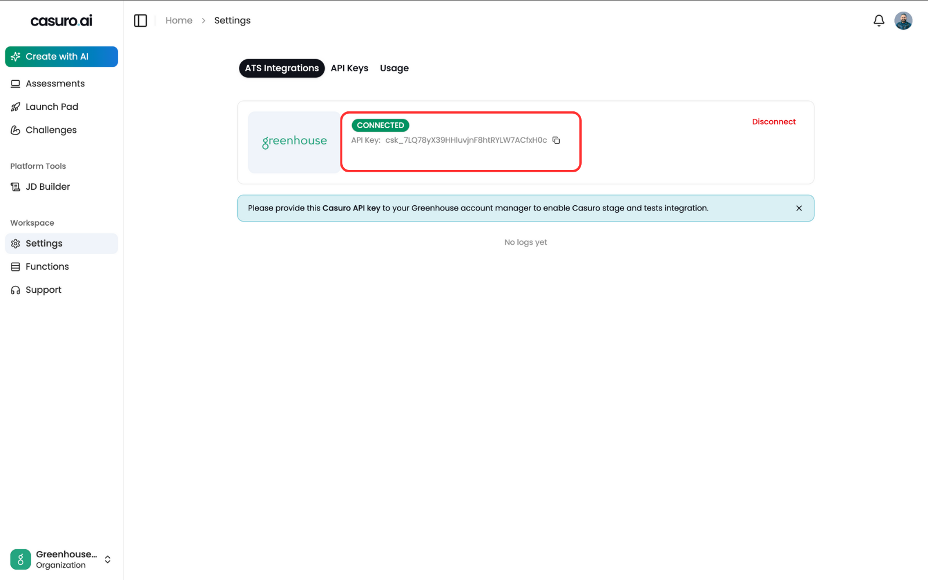Open the profile avatar menu

[x=904, y=20]
